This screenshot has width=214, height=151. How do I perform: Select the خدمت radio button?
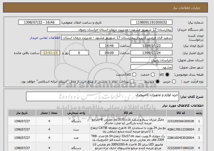(153, 75)
